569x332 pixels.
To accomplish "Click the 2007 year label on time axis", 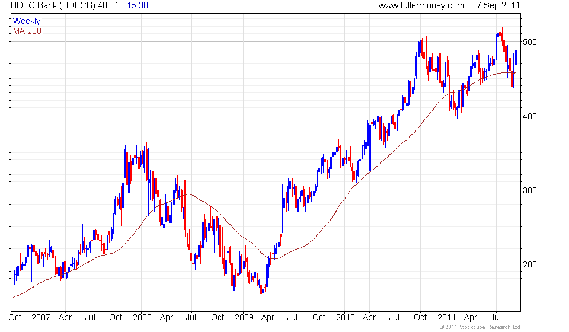I will tap(41, 318).
